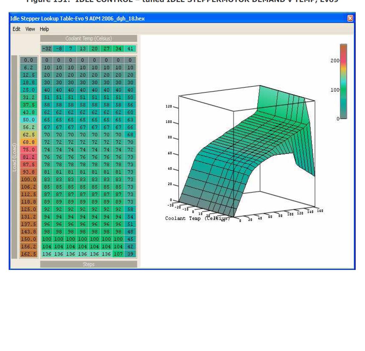Viewport: 365px width, 351px height.
Task: Close the Idle Stepper Lookup Table window
Action: point(350,19)
